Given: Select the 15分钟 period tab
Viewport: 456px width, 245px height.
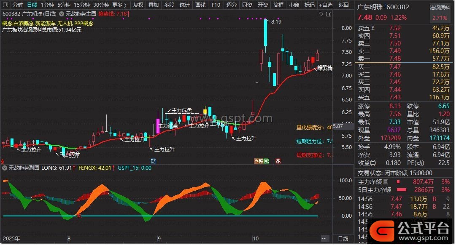Looking at the screenshot, I should 81,5.
